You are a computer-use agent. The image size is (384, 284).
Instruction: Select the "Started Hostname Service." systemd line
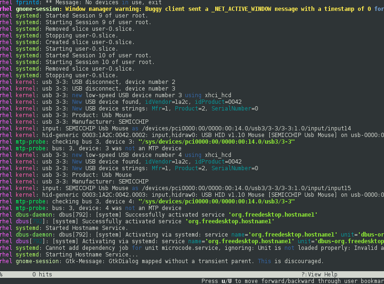pos(64,228)
